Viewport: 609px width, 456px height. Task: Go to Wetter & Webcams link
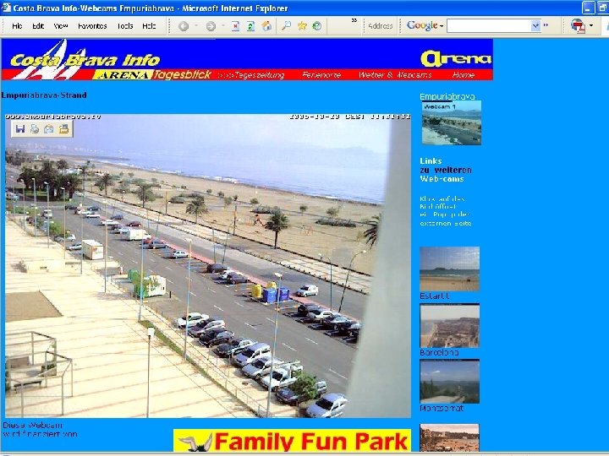click(395, 75)
